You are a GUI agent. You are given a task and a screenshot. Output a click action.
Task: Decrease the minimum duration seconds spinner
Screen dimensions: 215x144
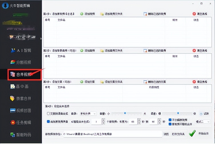coord(139,123)
